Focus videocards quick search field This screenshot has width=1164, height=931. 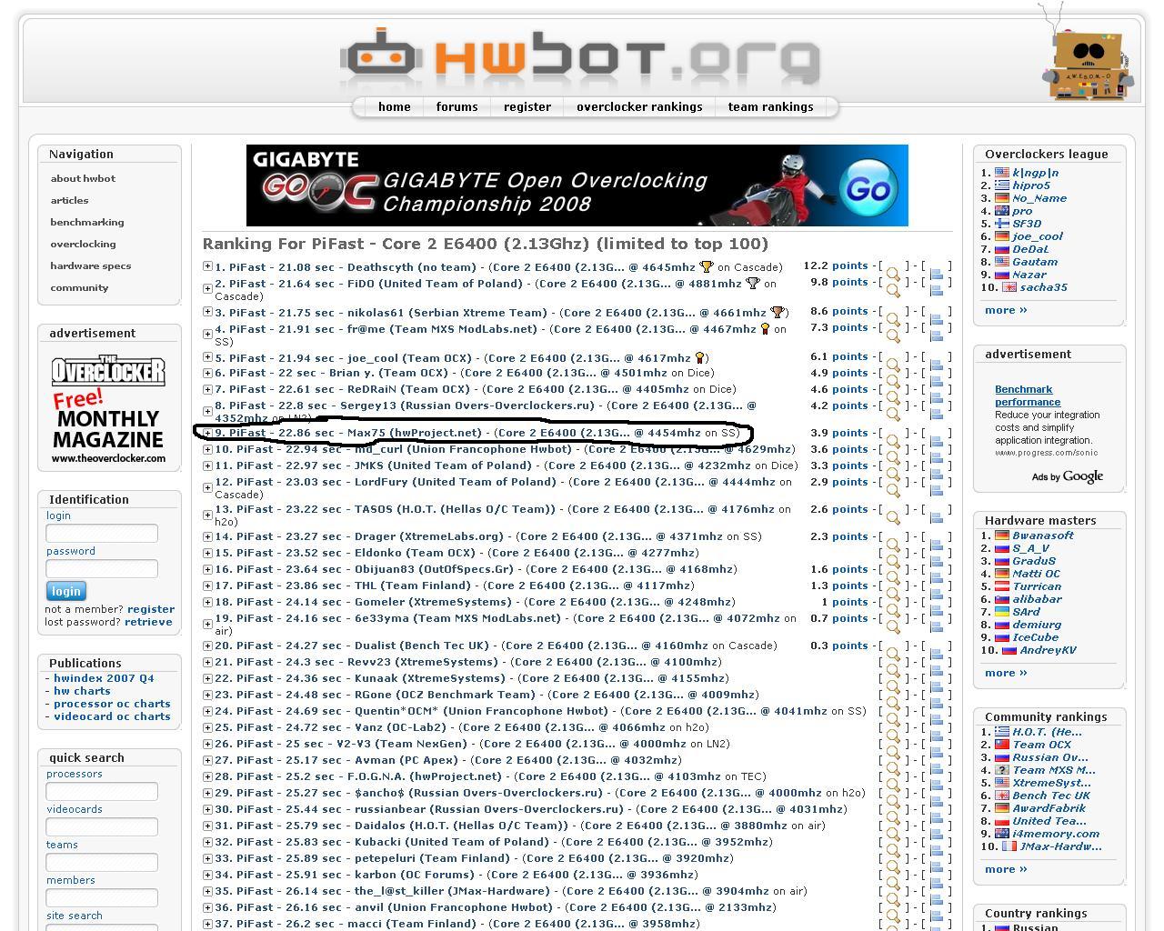tap(102, 827)
